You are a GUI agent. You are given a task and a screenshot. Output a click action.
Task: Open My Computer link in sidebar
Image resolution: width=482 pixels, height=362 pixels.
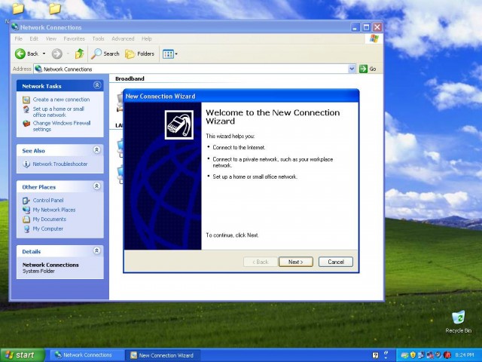47,229
